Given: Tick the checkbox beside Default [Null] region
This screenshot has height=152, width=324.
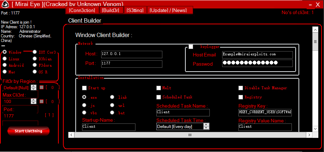Looking at the screenshot, I should pos(41,87).
